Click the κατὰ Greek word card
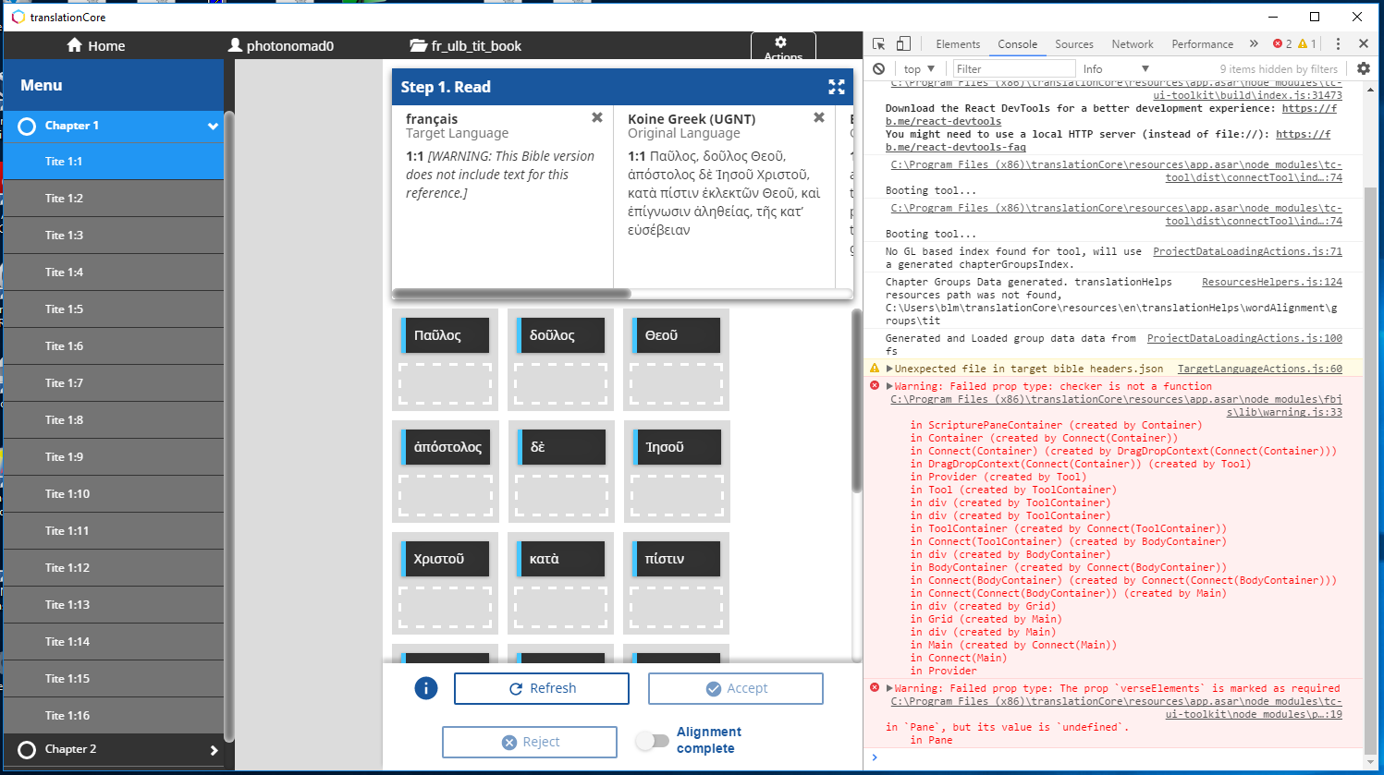 coord(560,559)
